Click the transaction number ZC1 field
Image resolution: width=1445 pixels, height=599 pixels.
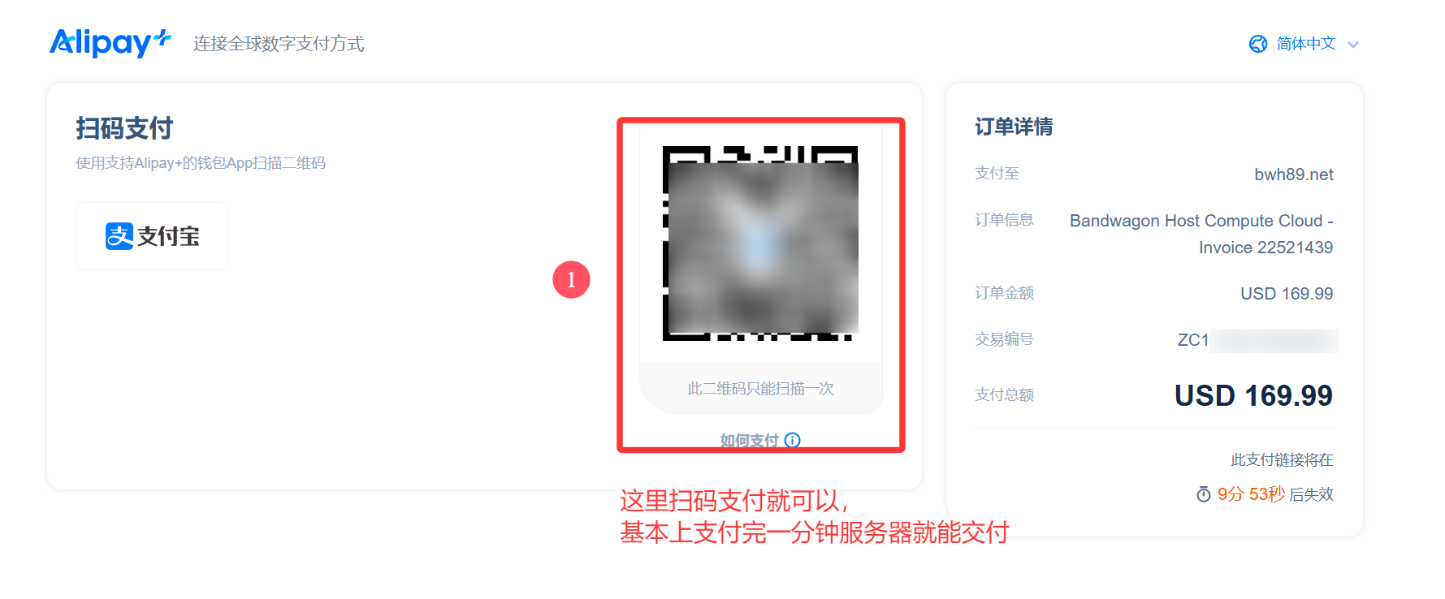click(x=1257, y=340)
